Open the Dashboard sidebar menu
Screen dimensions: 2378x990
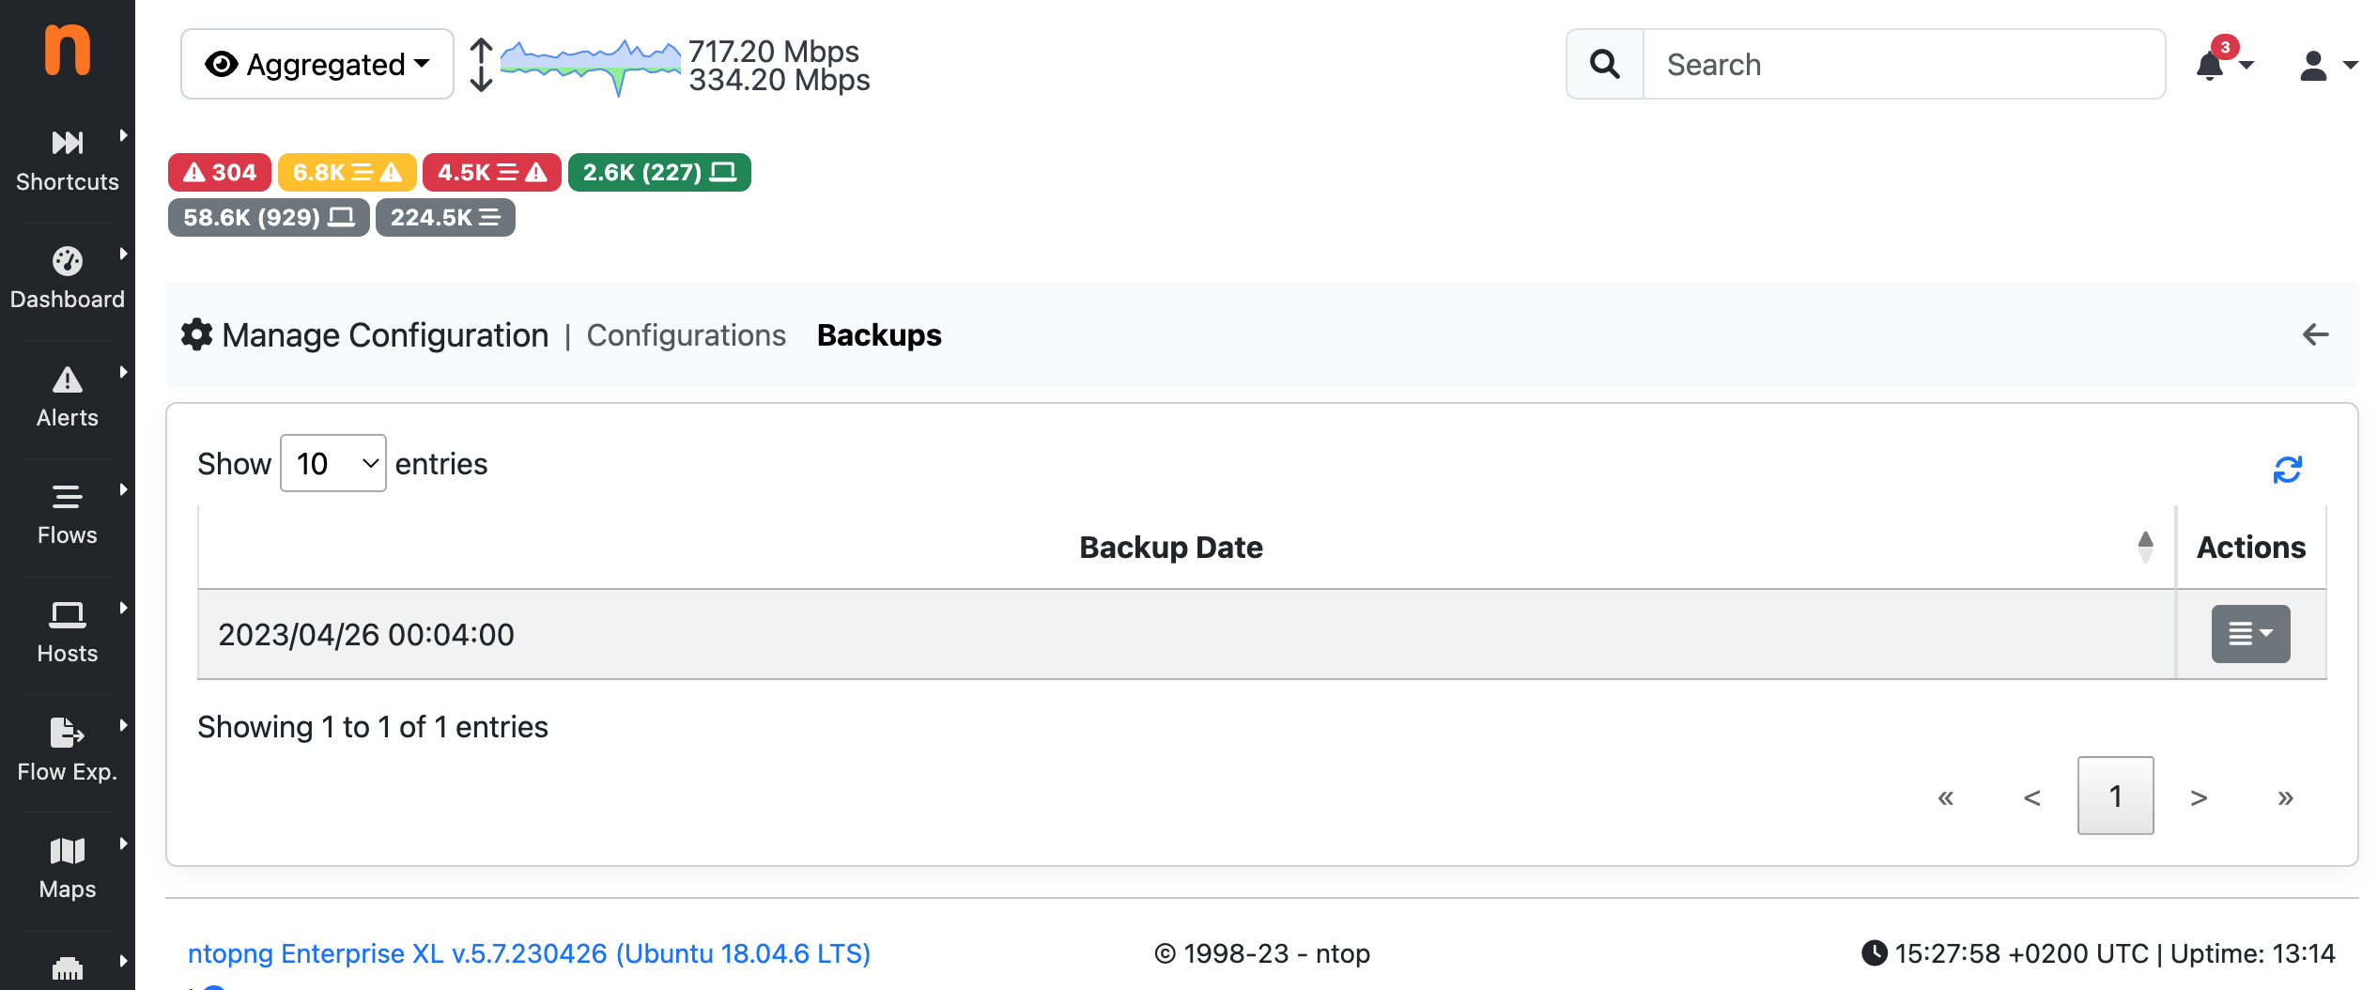(68, 278)
